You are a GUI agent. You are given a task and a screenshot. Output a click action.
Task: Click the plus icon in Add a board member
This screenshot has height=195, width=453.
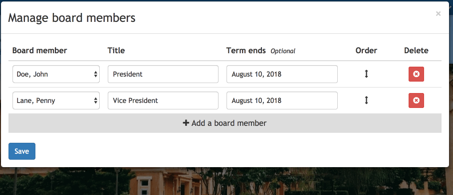(186, 123)
